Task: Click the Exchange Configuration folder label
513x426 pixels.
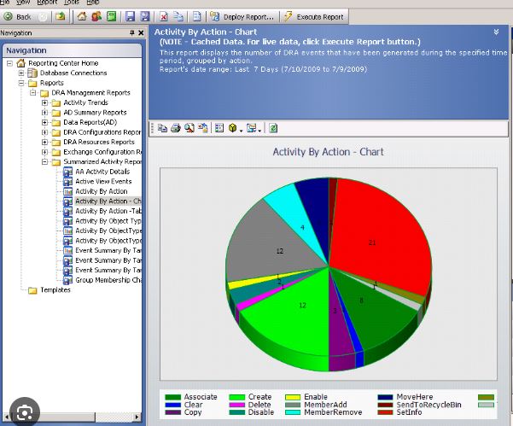Action: tap(102, 152)
